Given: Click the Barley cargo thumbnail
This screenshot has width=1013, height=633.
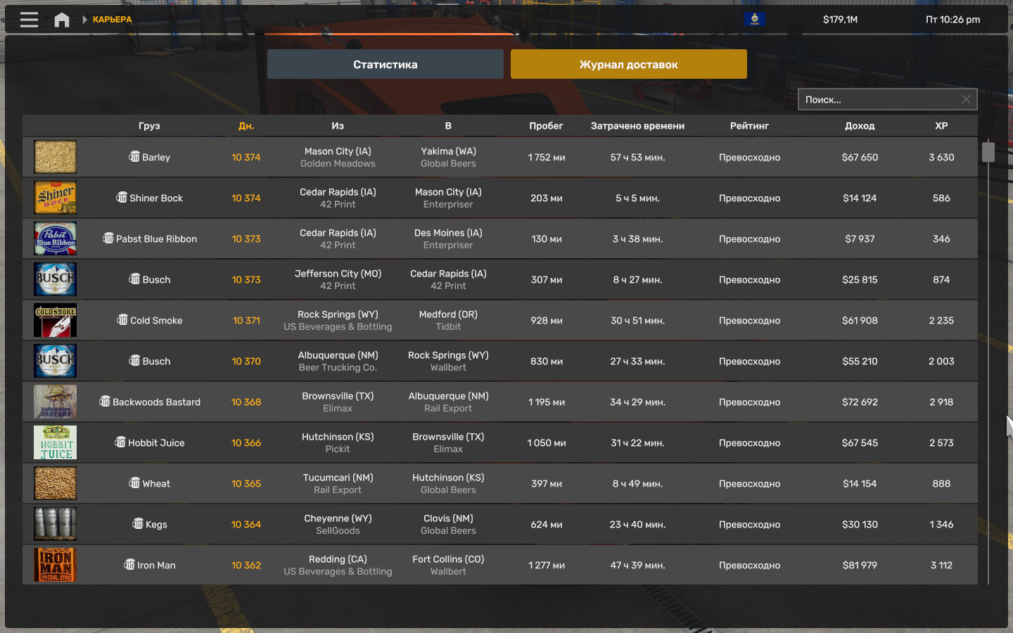Looking at the screenshot, I should (56, 157).
